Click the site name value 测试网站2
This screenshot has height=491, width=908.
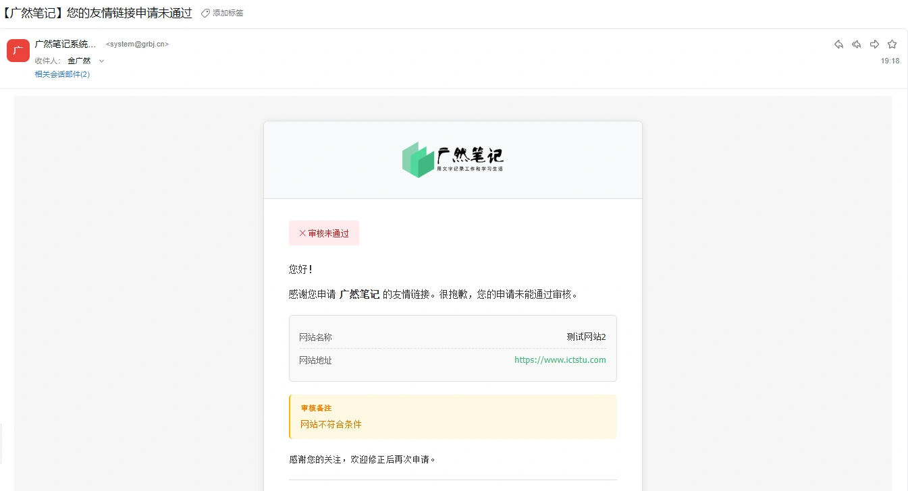pos(586,337)
